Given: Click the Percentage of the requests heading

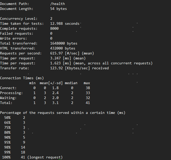Looking at the screenshot, I should click(x=62, y=113).
